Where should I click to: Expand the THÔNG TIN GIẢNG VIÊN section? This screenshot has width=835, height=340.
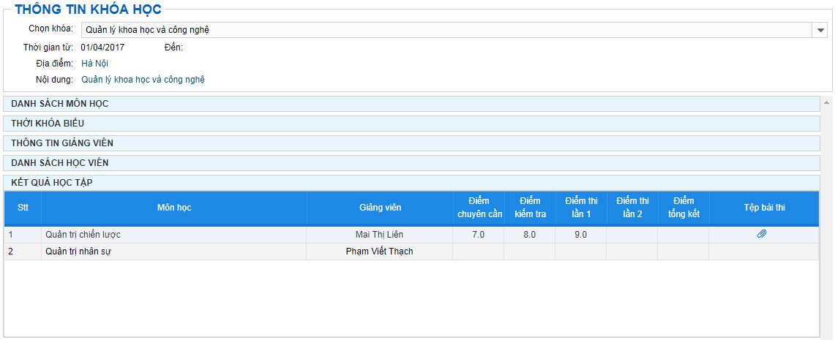pos(411,143)
